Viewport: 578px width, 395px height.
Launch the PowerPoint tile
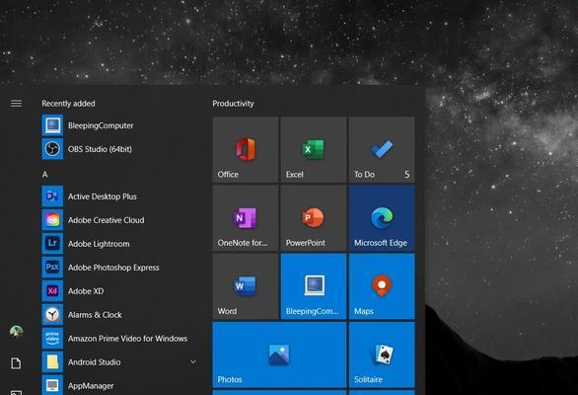(x=314, y=218)
